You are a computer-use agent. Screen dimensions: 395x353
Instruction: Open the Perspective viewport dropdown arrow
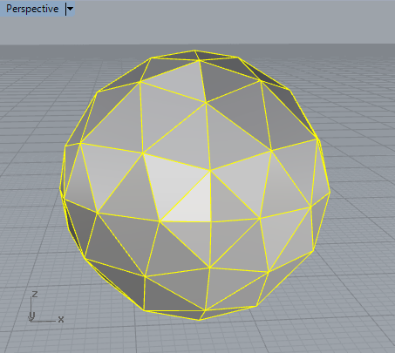click(x=70, y=9)
